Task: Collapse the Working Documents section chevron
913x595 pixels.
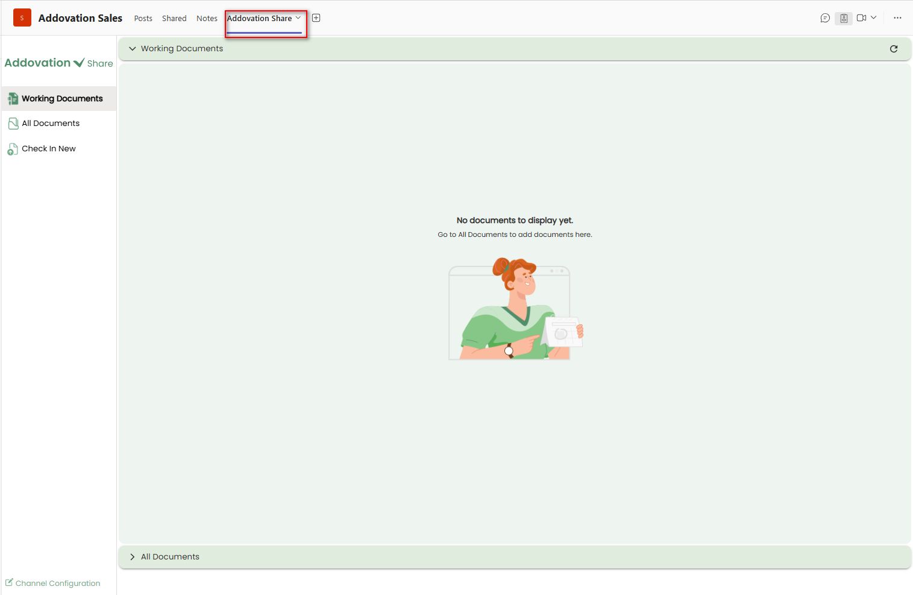Action: pos(133,49)
